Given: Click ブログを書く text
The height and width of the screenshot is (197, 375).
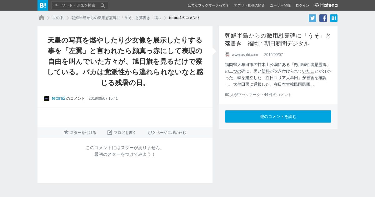Looking at the screenshot, I should pyautogui.click(x=125, y=133).
